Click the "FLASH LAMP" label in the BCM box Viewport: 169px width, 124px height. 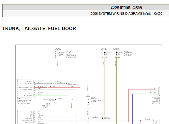coord(28,96)
